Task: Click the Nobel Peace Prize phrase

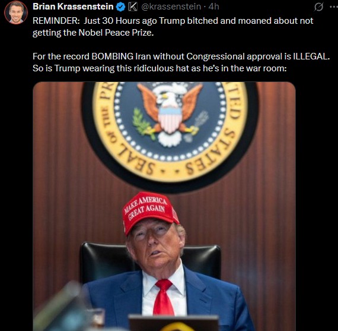Action: (x=116, y=33)
